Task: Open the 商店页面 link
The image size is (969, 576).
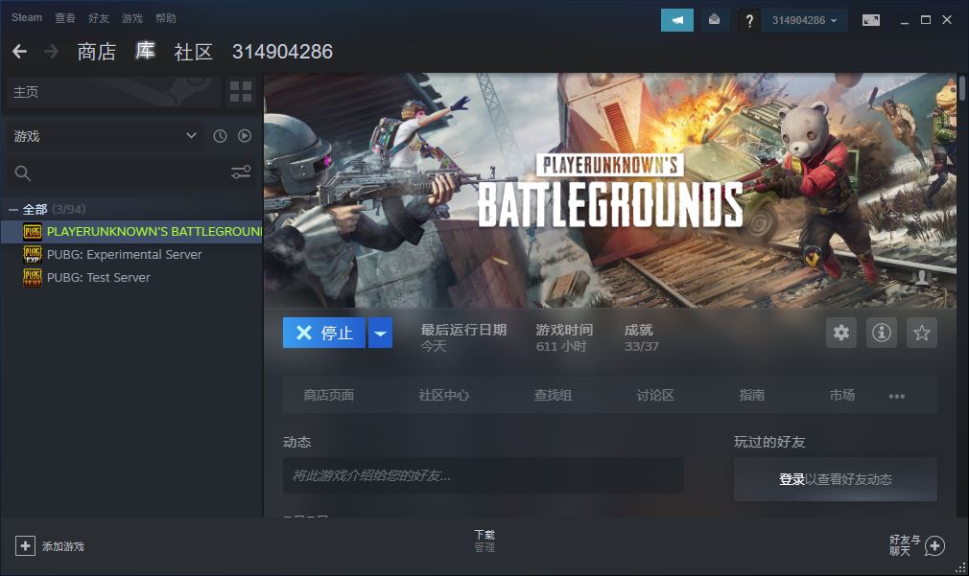Action: [329, 395]
